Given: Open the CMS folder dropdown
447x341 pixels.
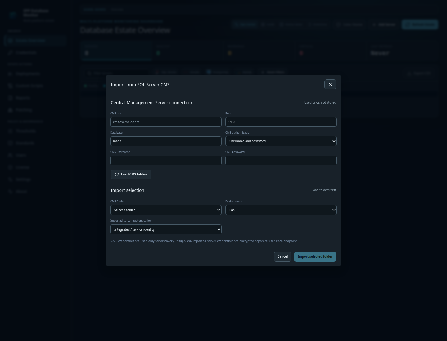Looking at the screenshot, I should click(166, 210).
